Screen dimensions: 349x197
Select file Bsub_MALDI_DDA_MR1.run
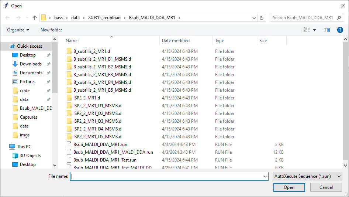[100, 145]
